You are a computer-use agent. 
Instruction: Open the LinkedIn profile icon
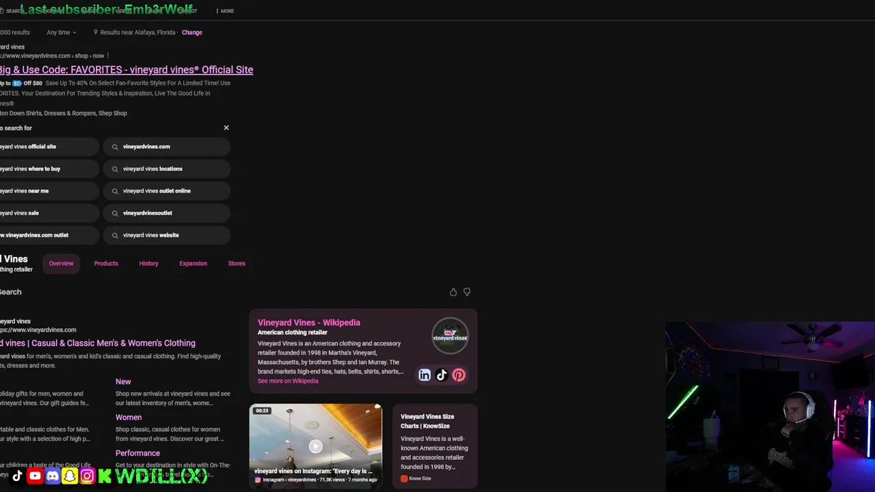[x=425, y=375]
